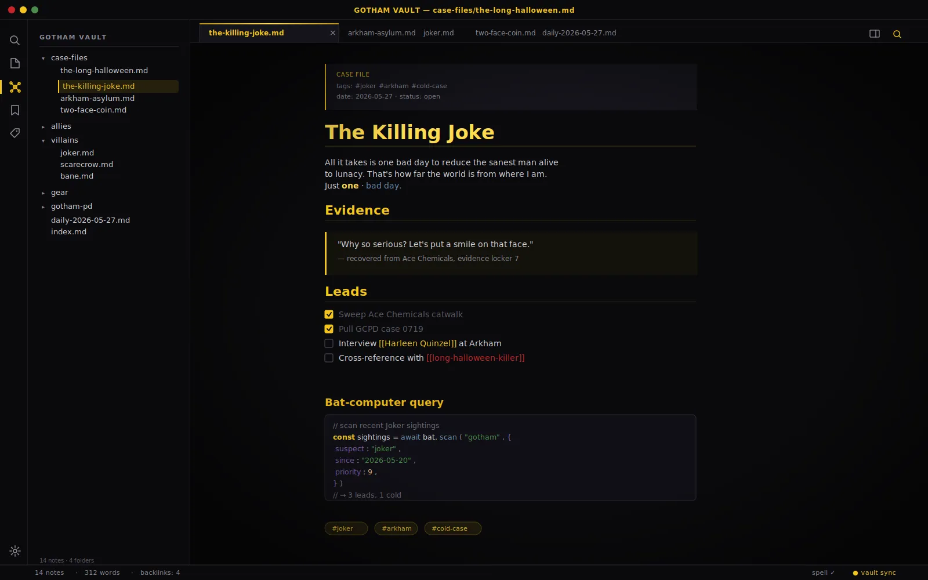
Task: Click the spell check status indicator
Action: 823,573
